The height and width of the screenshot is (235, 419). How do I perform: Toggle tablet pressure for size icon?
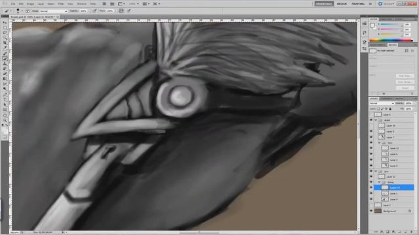coord(129,11)
